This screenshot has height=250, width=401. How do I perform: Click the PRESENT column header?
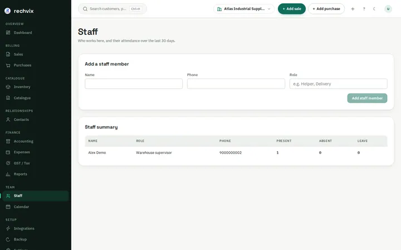point(284,141)
